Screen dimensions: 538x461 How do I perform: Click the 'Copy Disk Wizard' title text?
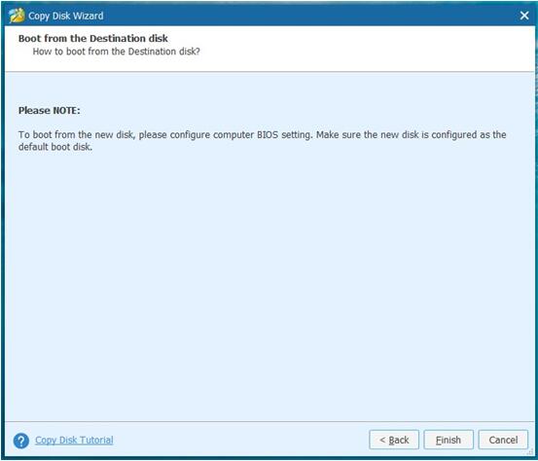tap(65, 16)
